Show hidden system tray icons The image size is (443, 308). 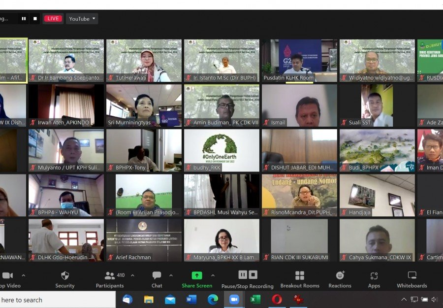tap(404, 300)
